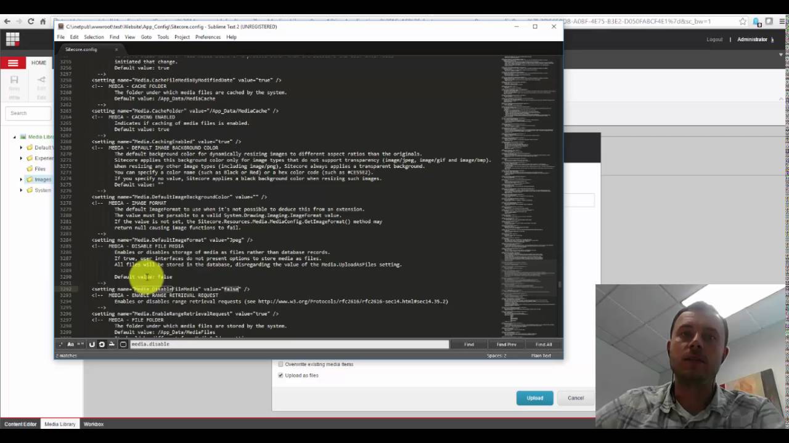The width and height of the screenshot is (789, 443).
Task: Switch to the Workbox tab
Action: pyautogui.click(x=94, y=424)
